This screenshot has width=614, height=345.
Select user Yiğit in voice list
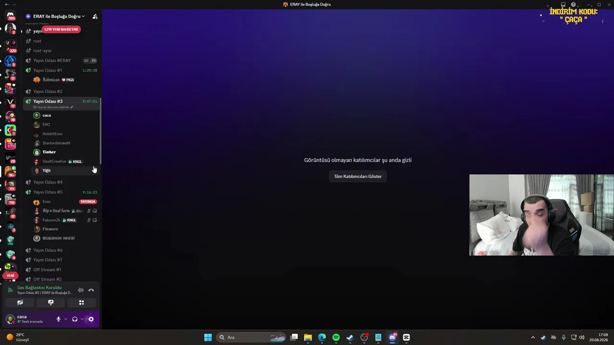[65, 171]
